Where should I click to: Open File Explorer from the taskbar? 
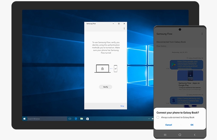point(81,119)
